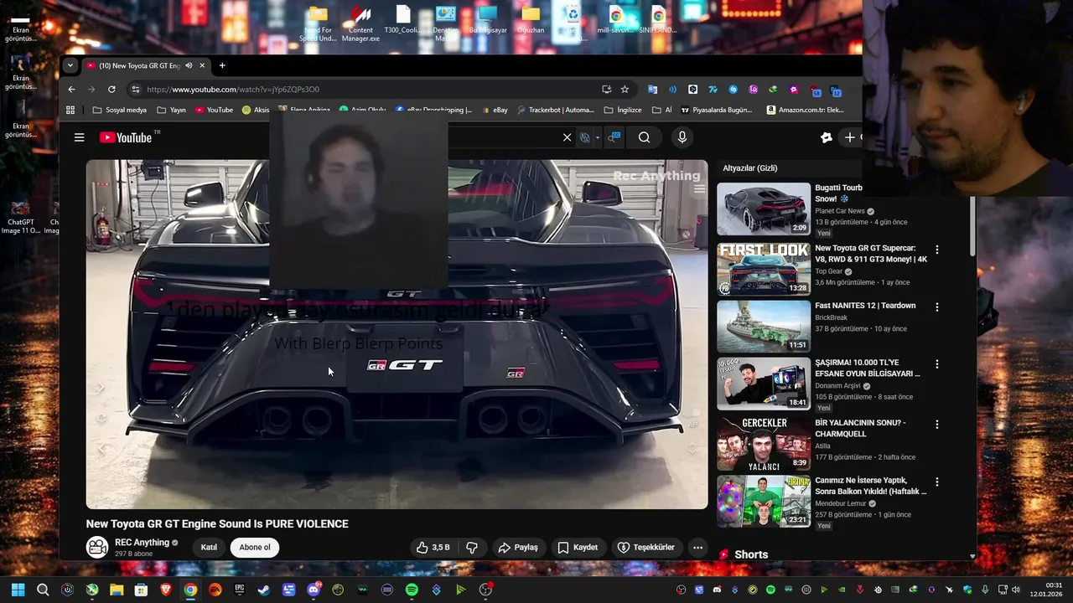Open the YouTube bookmark
The image size is (1073, 603).
[x=214, y=110]
